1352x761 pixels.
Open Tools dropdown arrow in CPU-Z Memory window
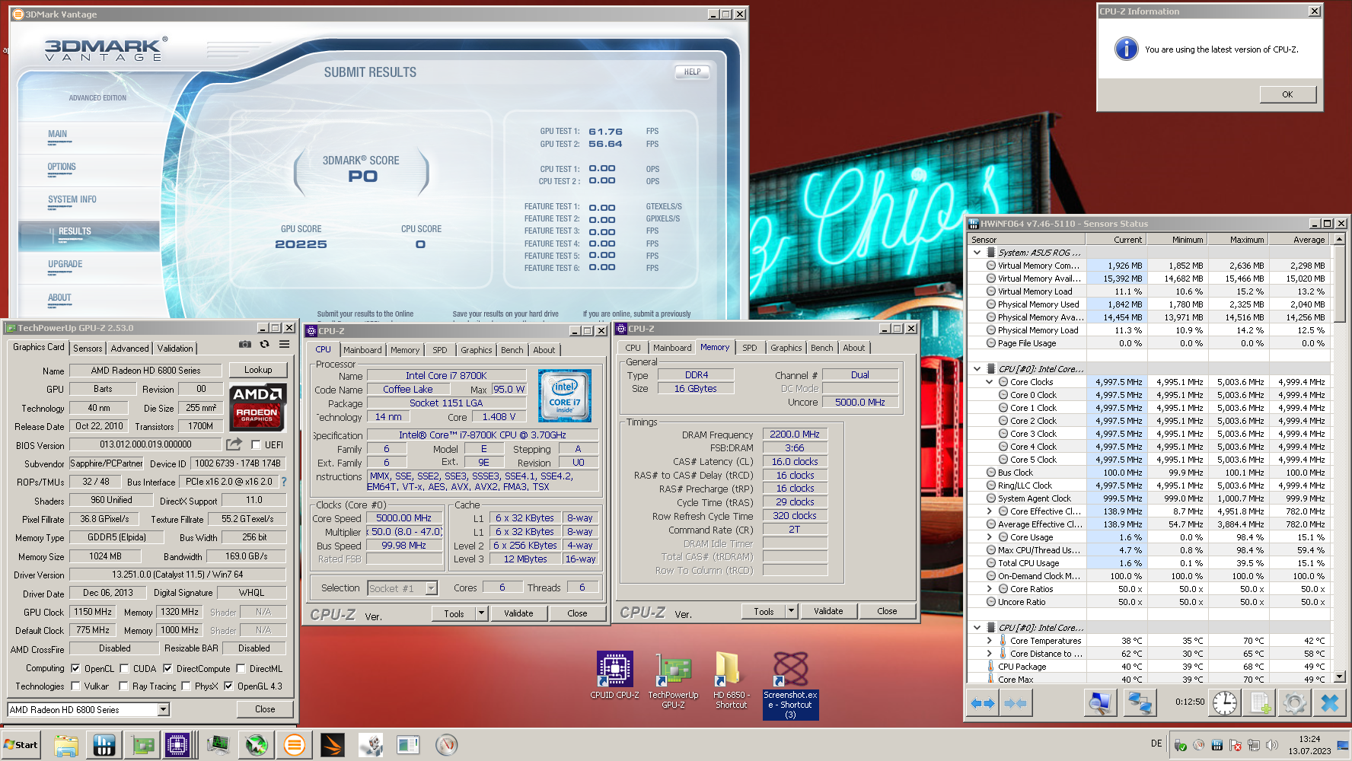(x=792, y=611)
